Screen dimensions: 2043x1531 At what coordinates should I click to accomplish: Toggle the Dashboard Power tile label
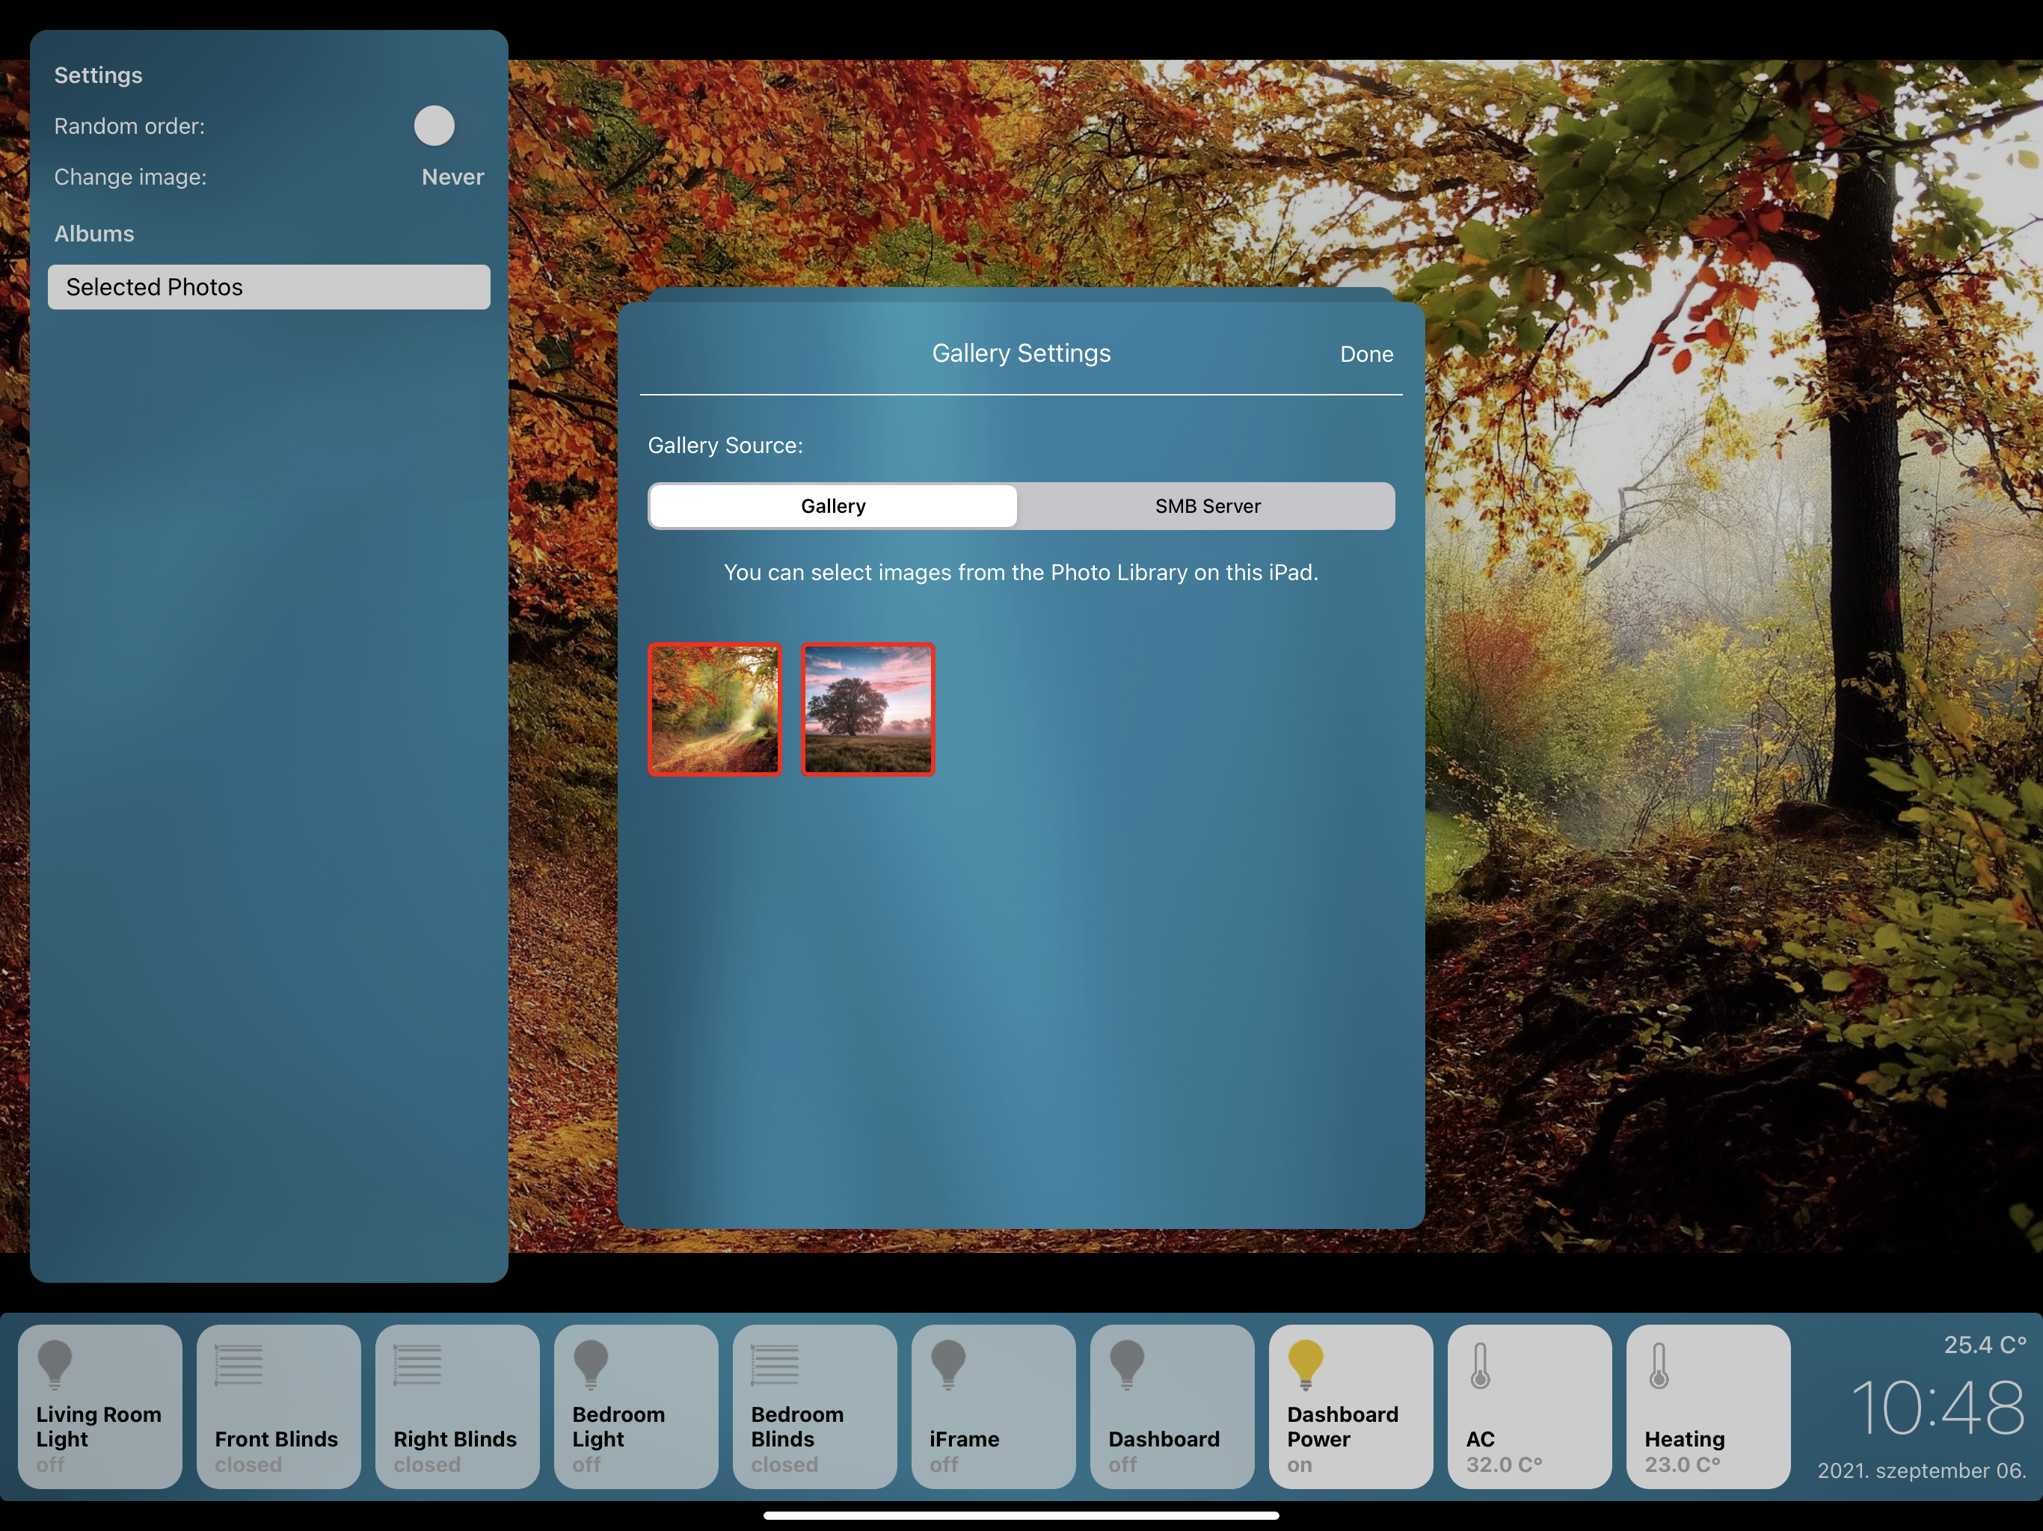[x=1343, y=1426]
